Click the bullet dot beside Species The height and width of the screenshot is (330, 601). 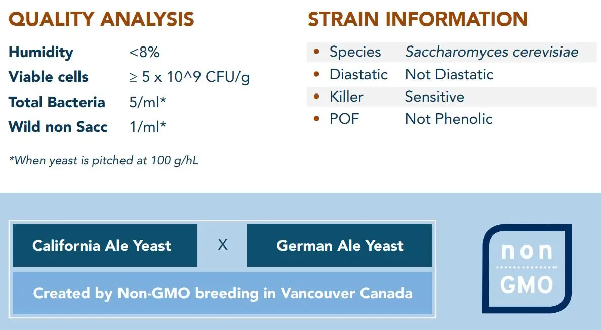click(x=317, y=52)
